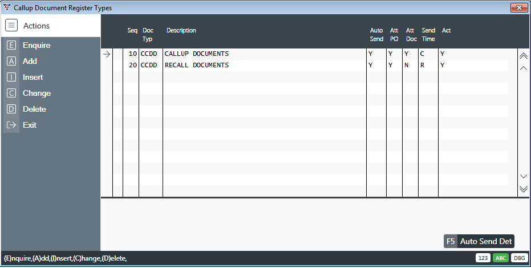Click Att PO value Y in CALLUP row

391,54
